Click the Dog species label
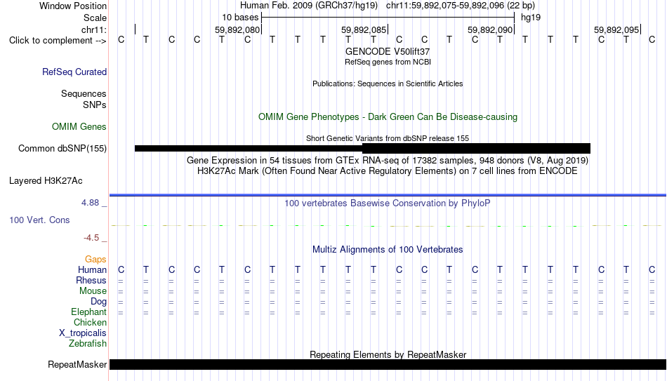 pos(99,302)
